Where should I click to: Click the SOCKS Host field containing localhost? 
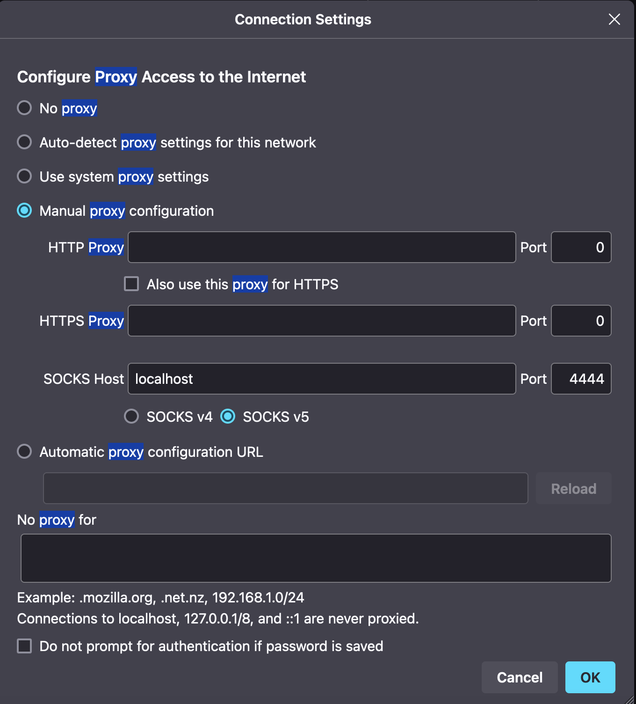[x=322, y=379]
